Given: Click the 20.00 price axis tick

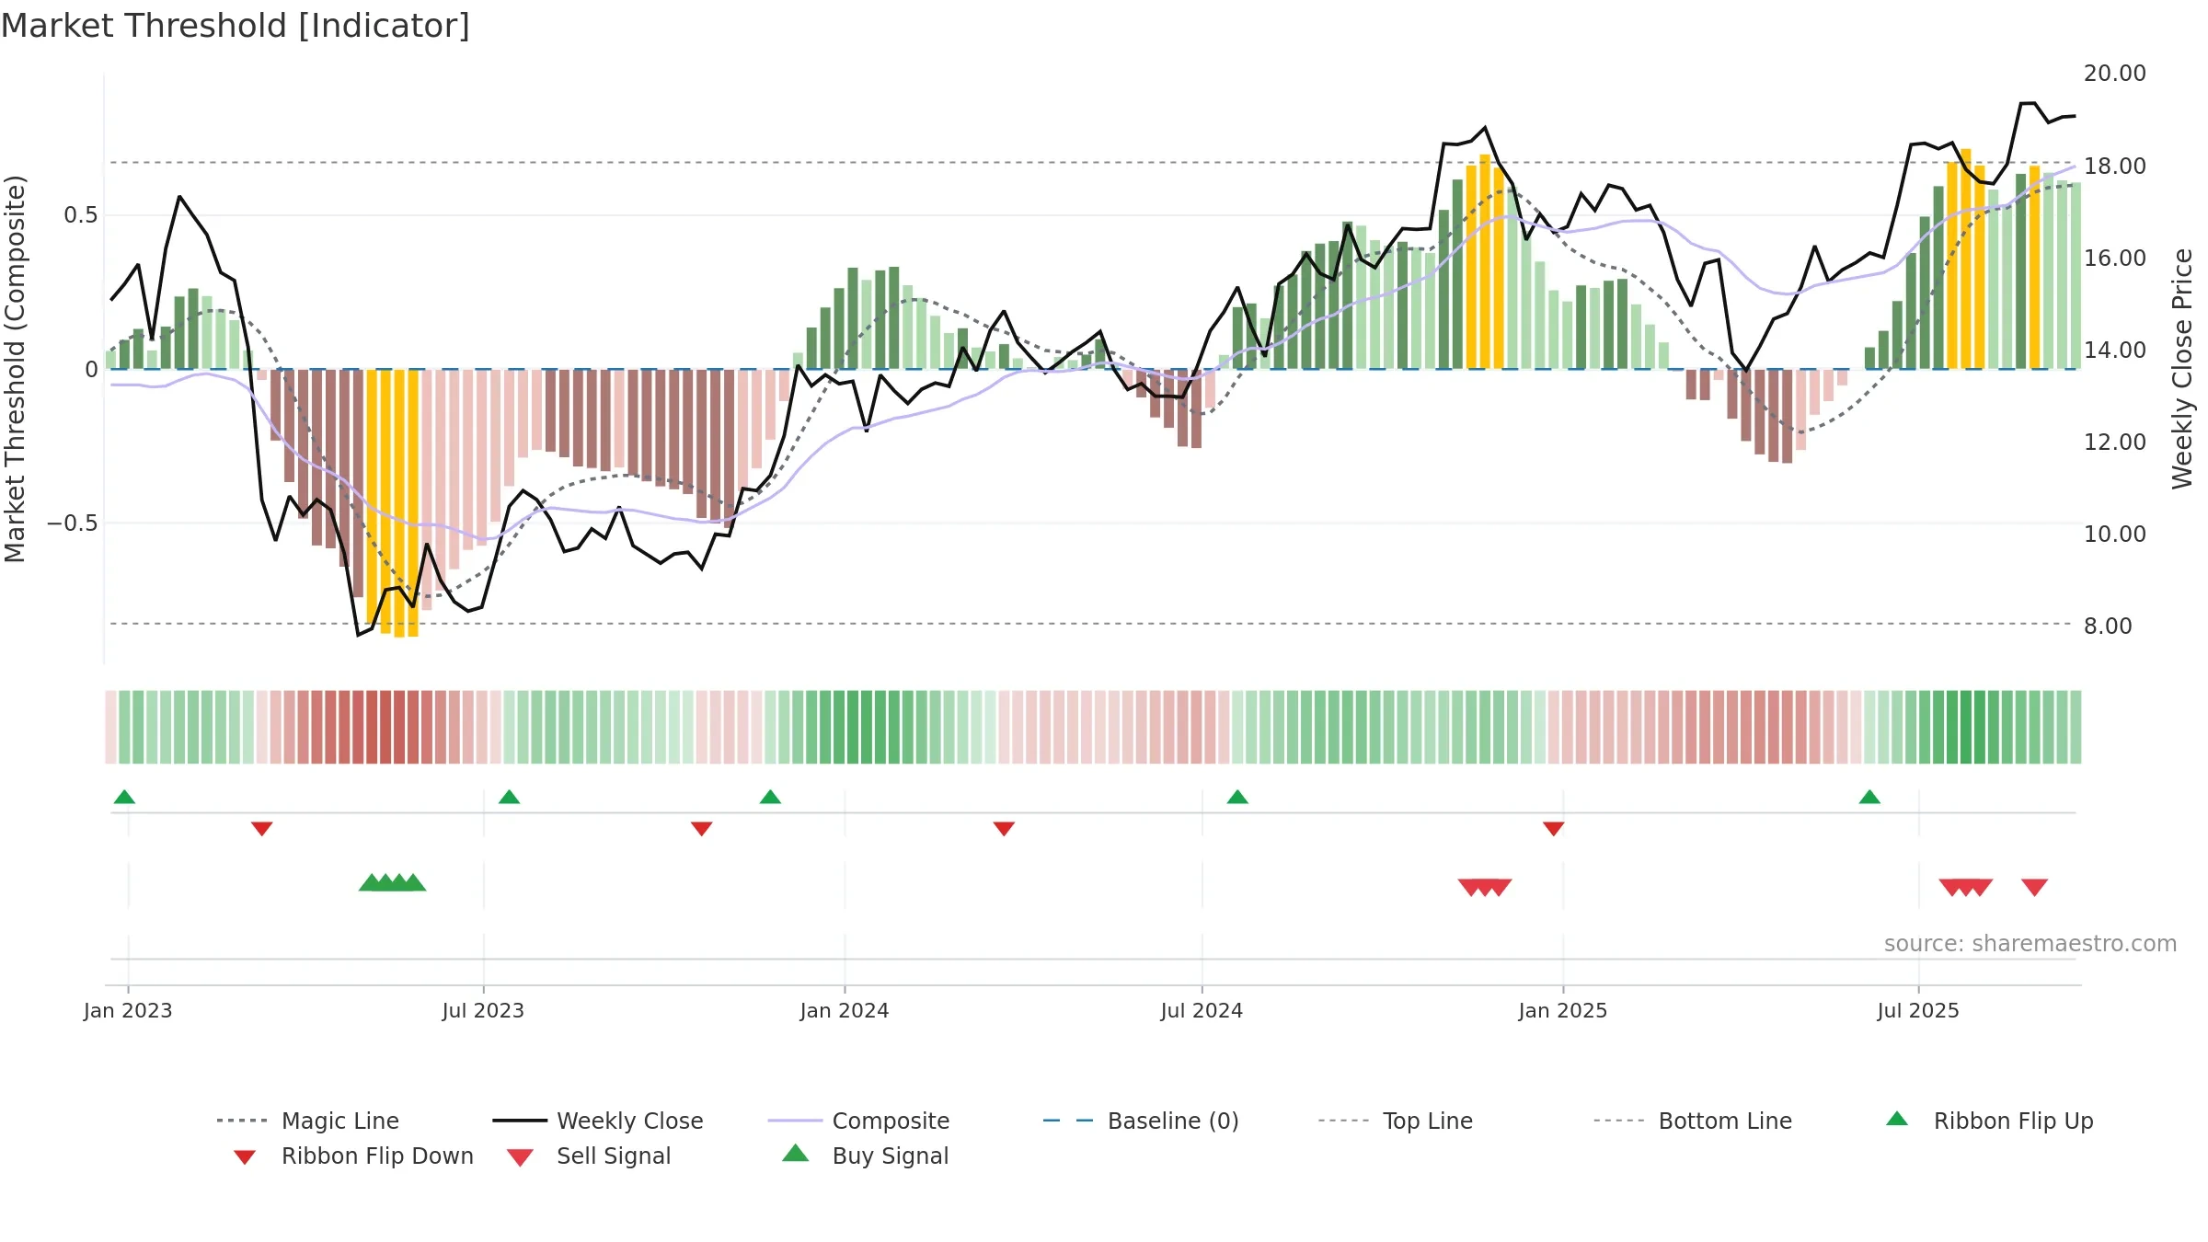Looking at the screenshot, I should coord(2115,74).
